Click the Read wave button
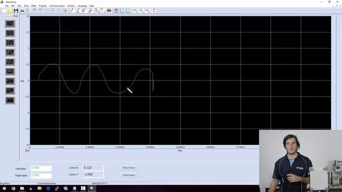Viewport: 342px width, 192px height. [x=129, y=168]
